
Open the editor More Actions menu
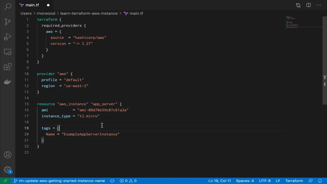(319, 5)
